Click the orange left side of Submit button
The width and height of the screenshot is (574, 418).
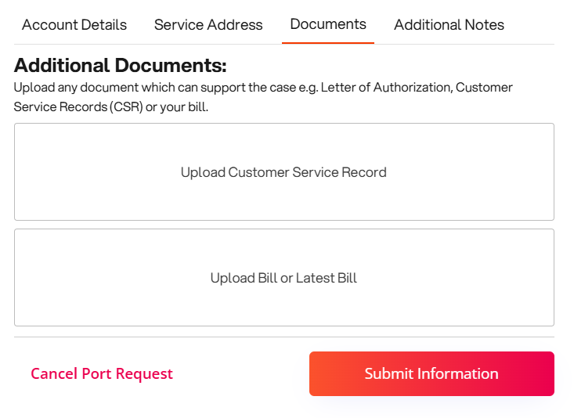[x=329, y=374]
